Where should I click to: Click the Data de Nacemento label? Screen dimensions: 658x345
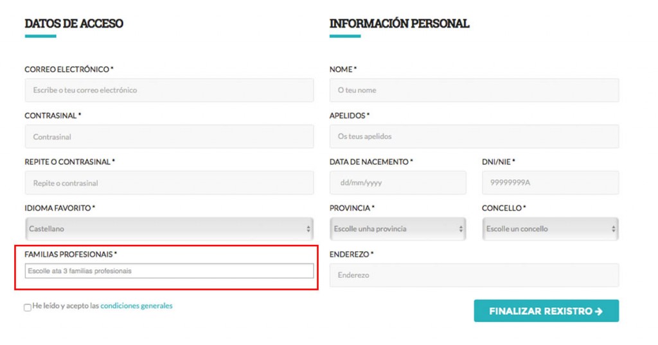[x=371, y=162]
